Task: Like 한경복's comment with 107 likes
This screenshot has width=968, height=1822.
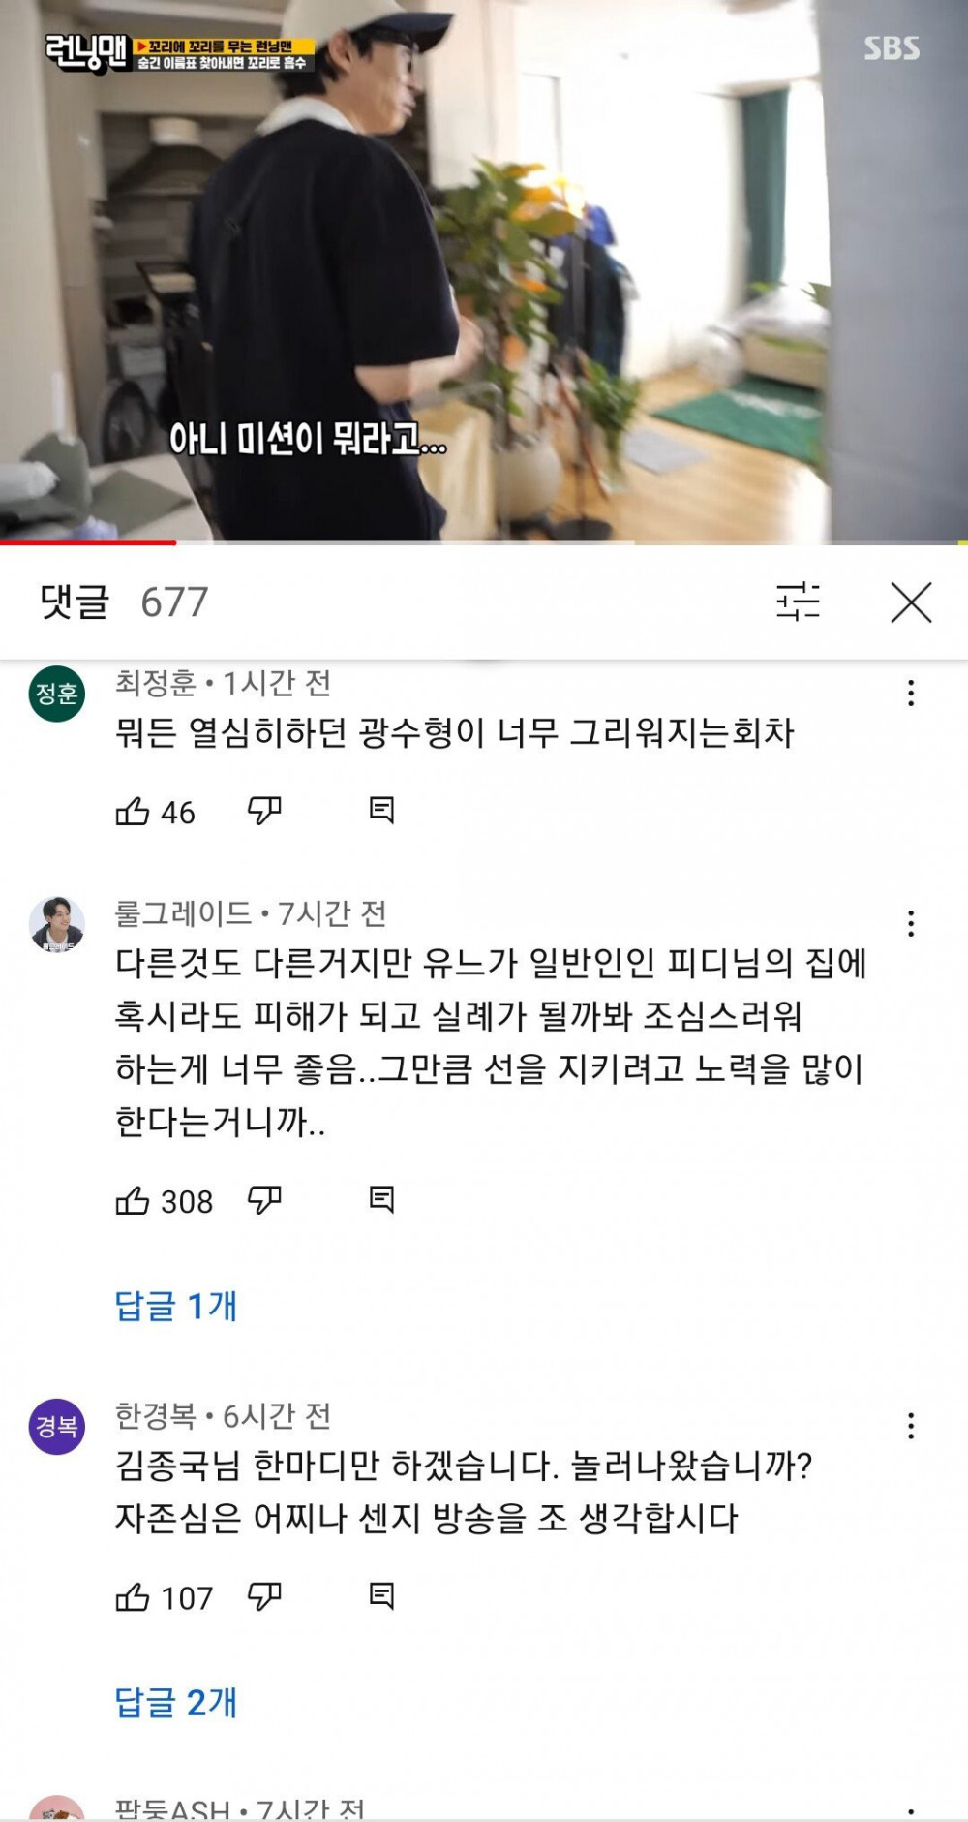Action: tap(133, 1596)
